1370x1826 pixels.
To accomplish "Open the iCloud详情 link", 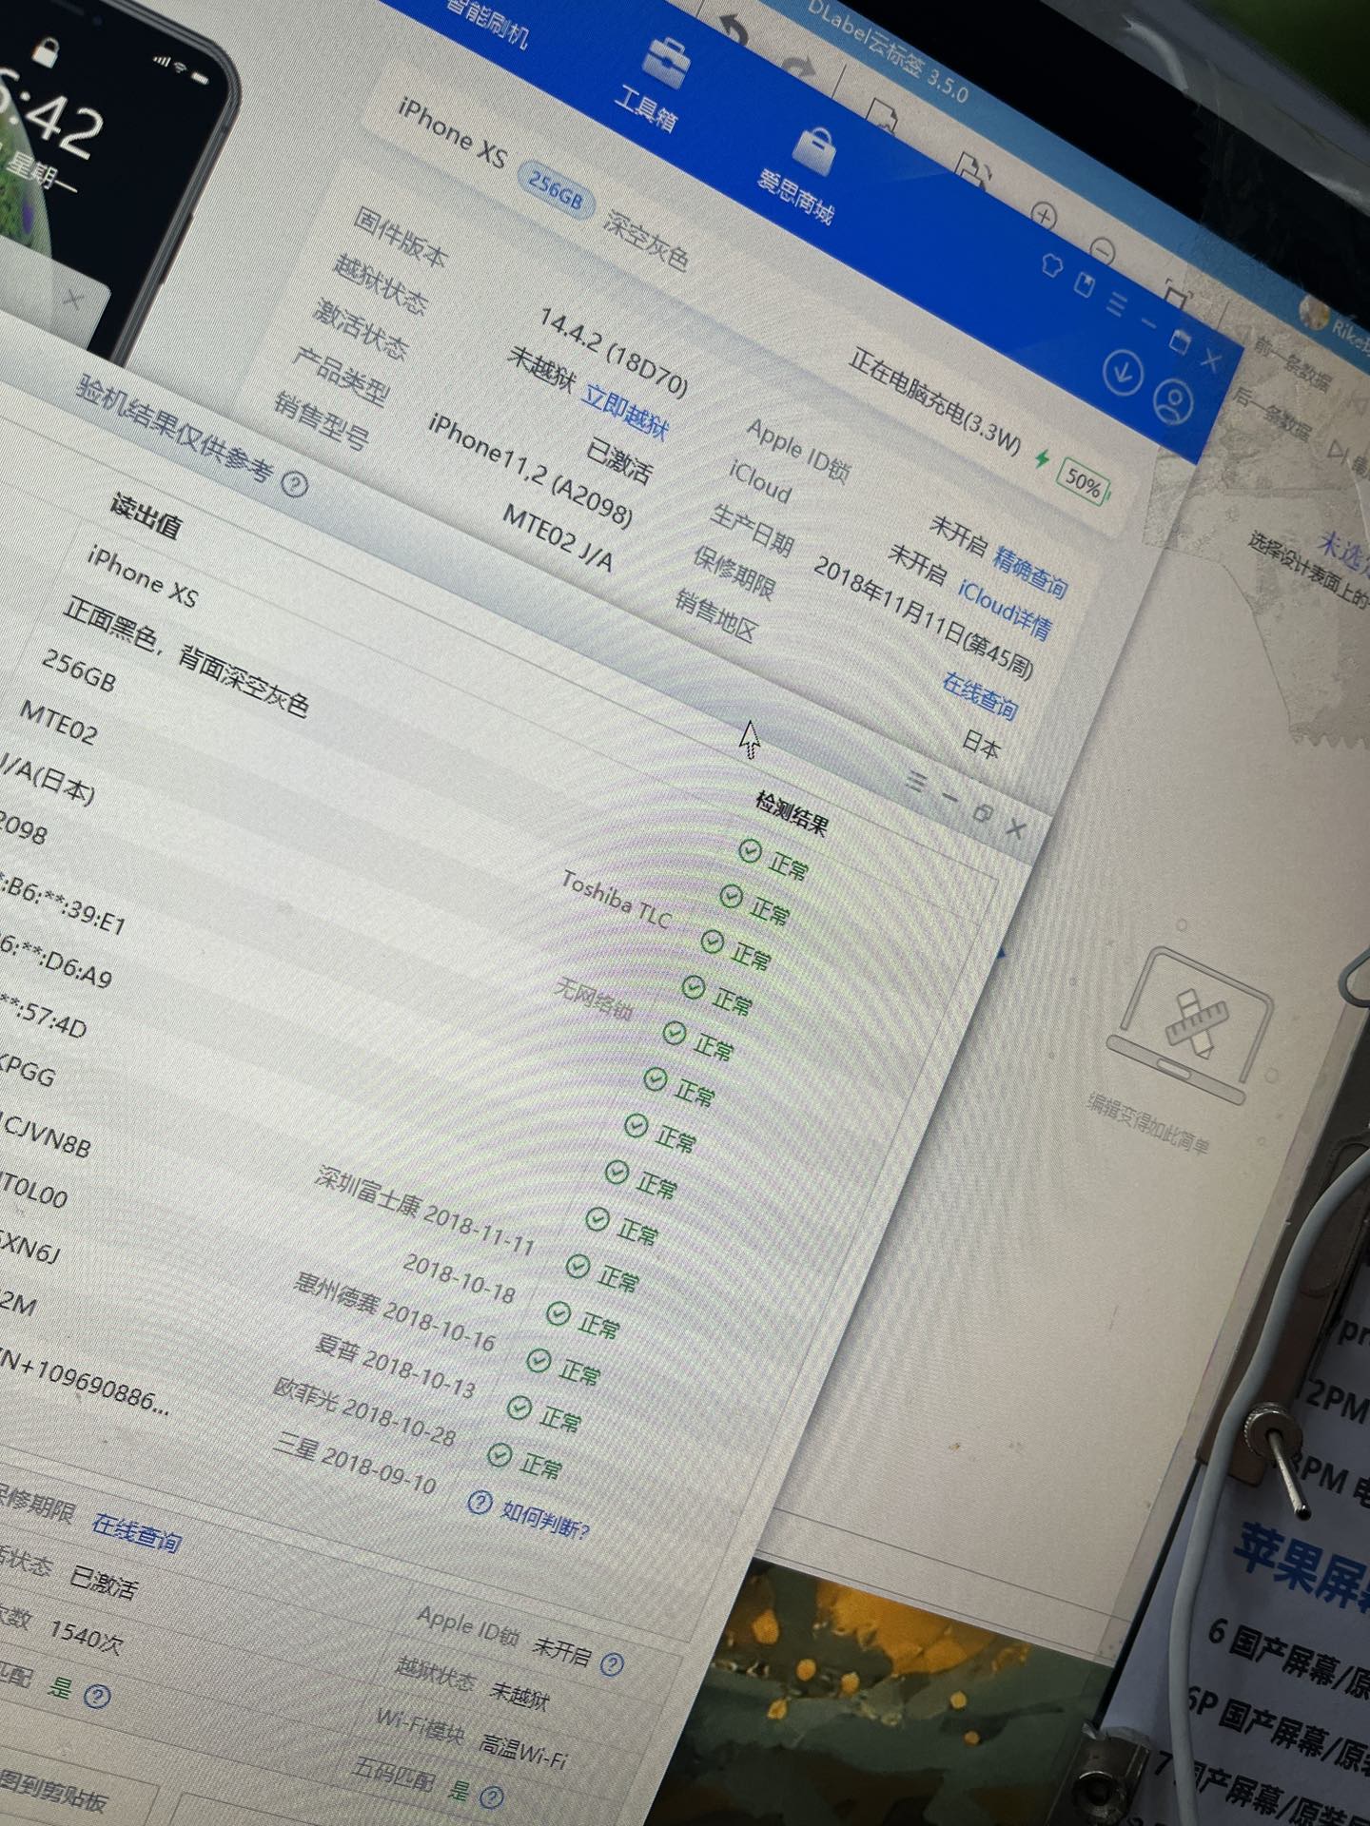I will [1005, 608].
